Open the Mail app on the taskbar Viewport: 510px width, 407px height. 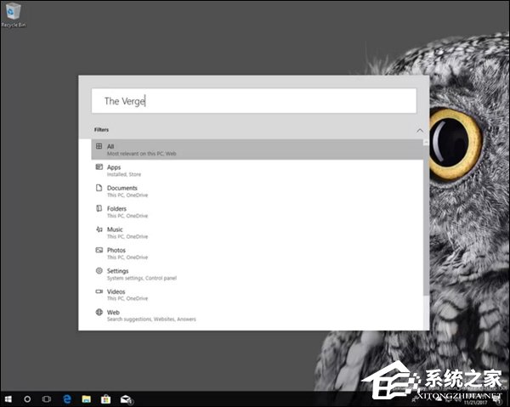tap(126, 399)
